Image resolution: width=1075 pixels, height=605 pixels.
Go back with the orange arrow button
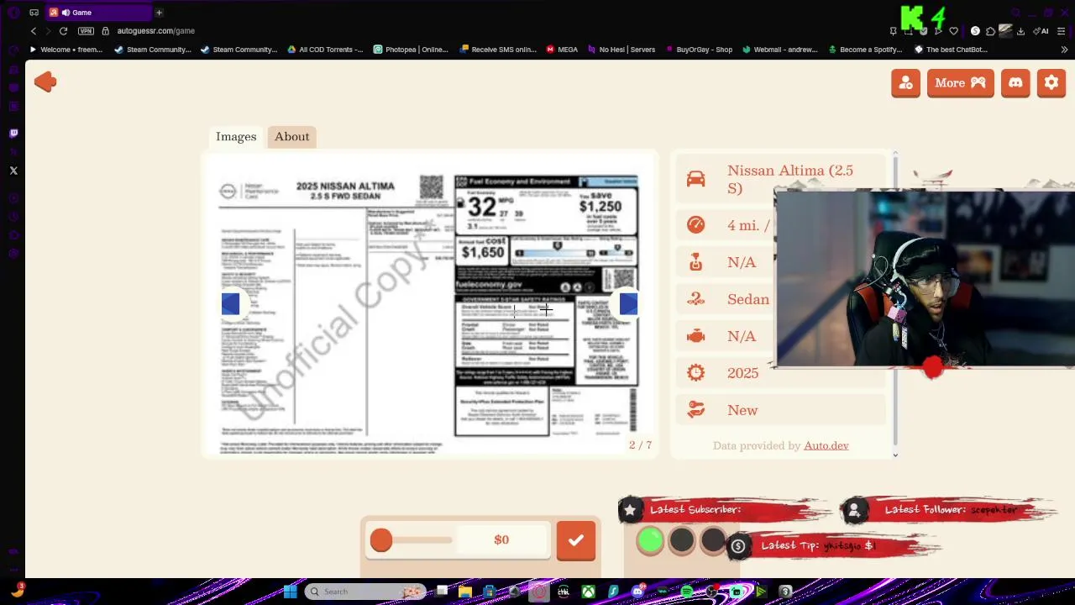pyautogui.click(x=45, y=82)
